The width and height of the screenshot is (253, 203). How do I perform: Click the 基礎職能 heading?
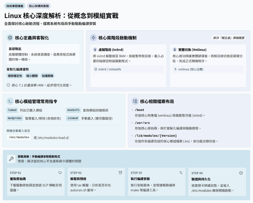pyautogui.click(x=15, y=49)
